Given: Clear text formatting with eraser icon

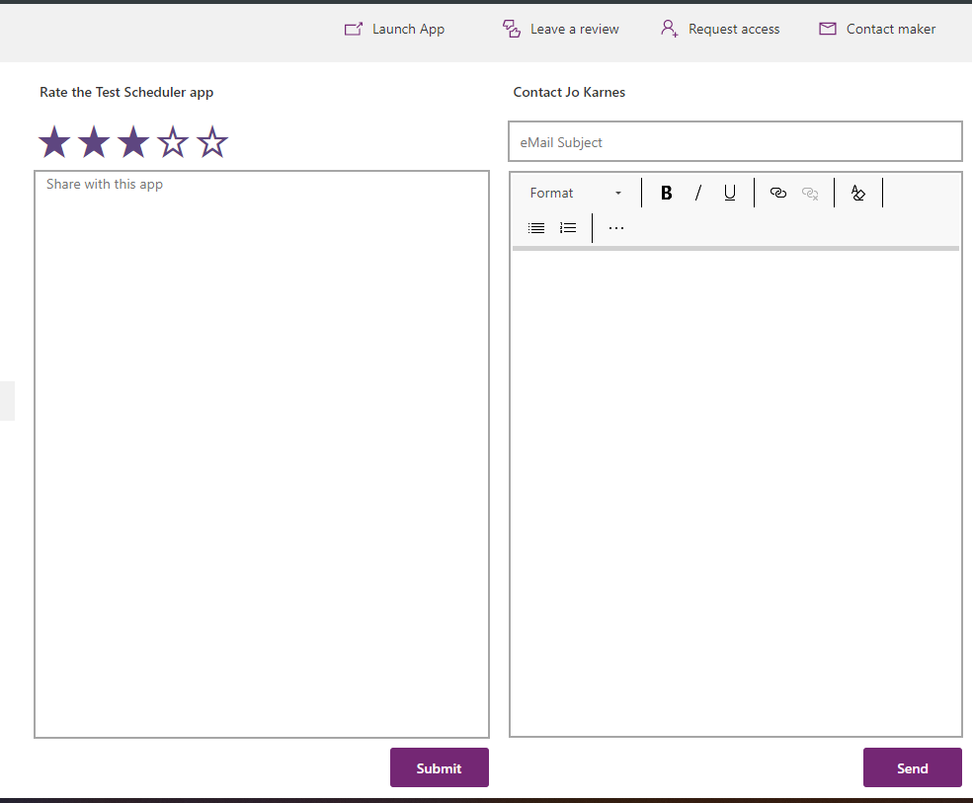Looking at the screenshot, I should [x=857, y=193].
